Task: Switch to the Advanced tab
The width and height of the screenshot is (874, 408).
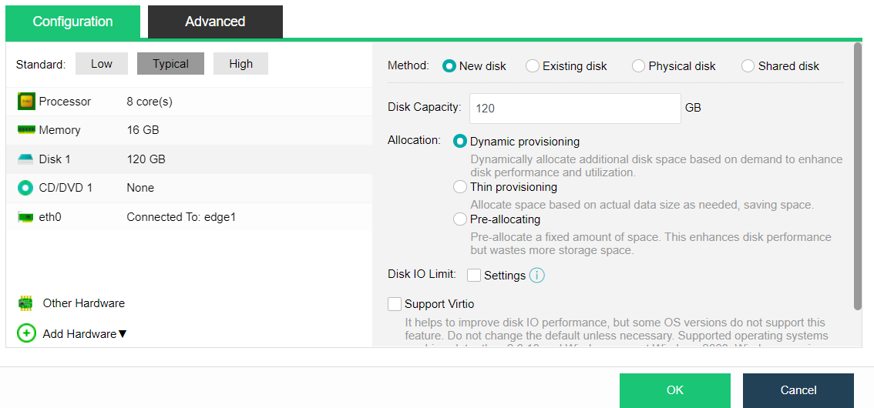Action: [x=215, y=22]
